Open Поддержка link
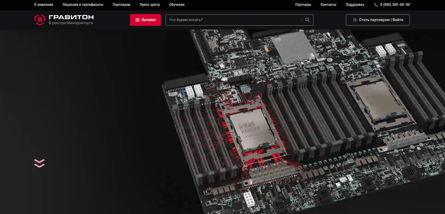 pos(355,5)
